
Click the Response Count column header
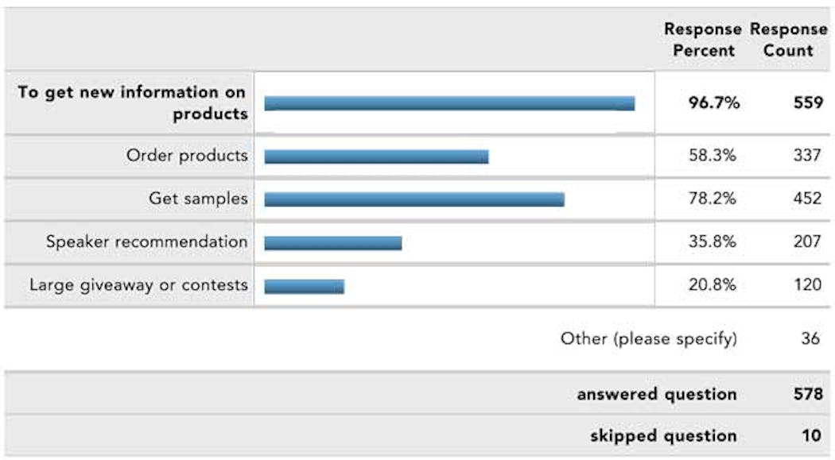coord(789,40)
